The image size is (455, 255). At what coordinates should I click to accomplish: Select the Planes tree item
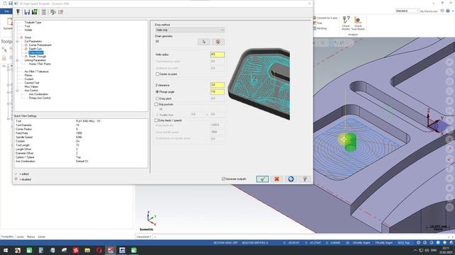click(28, 75)
